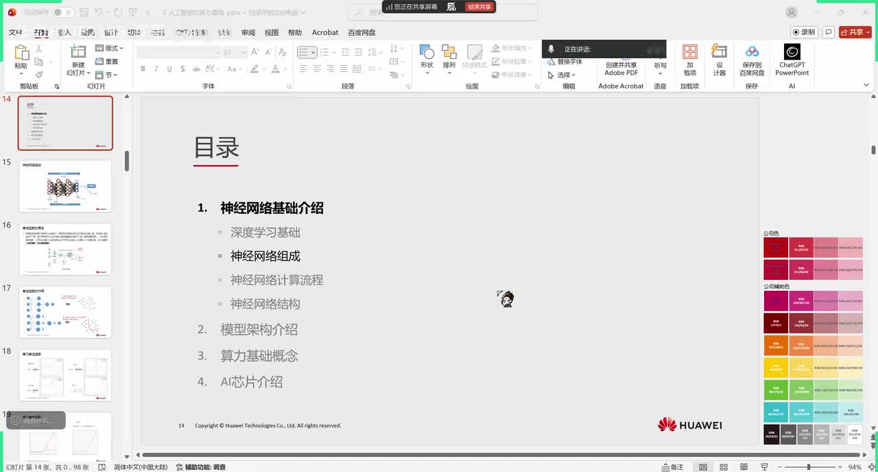
Task: Switch to the 视图 View tab
Action: point(272,32)
